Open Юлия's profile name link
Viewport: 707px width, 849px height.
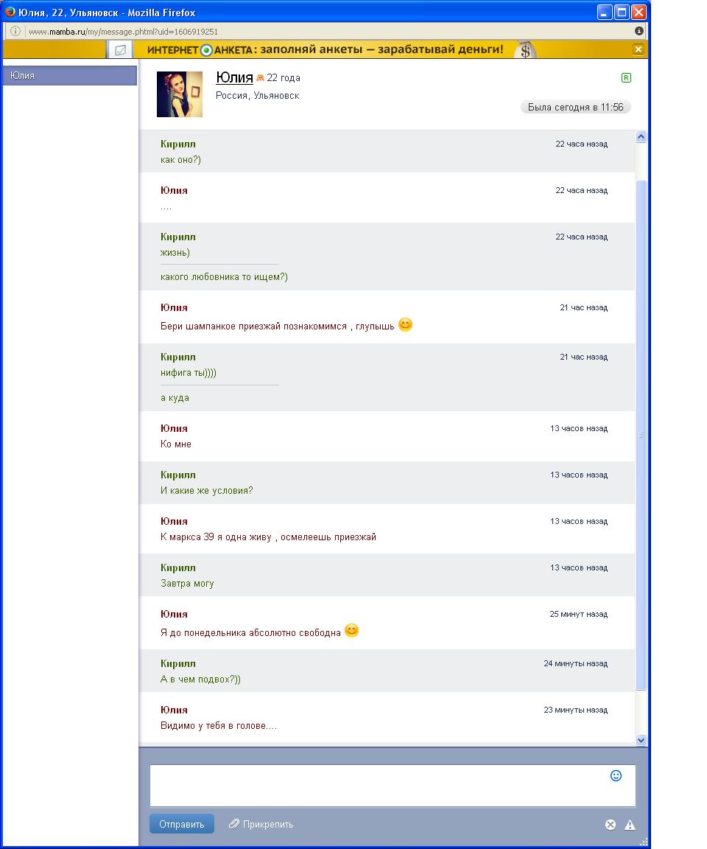(234, 77)
